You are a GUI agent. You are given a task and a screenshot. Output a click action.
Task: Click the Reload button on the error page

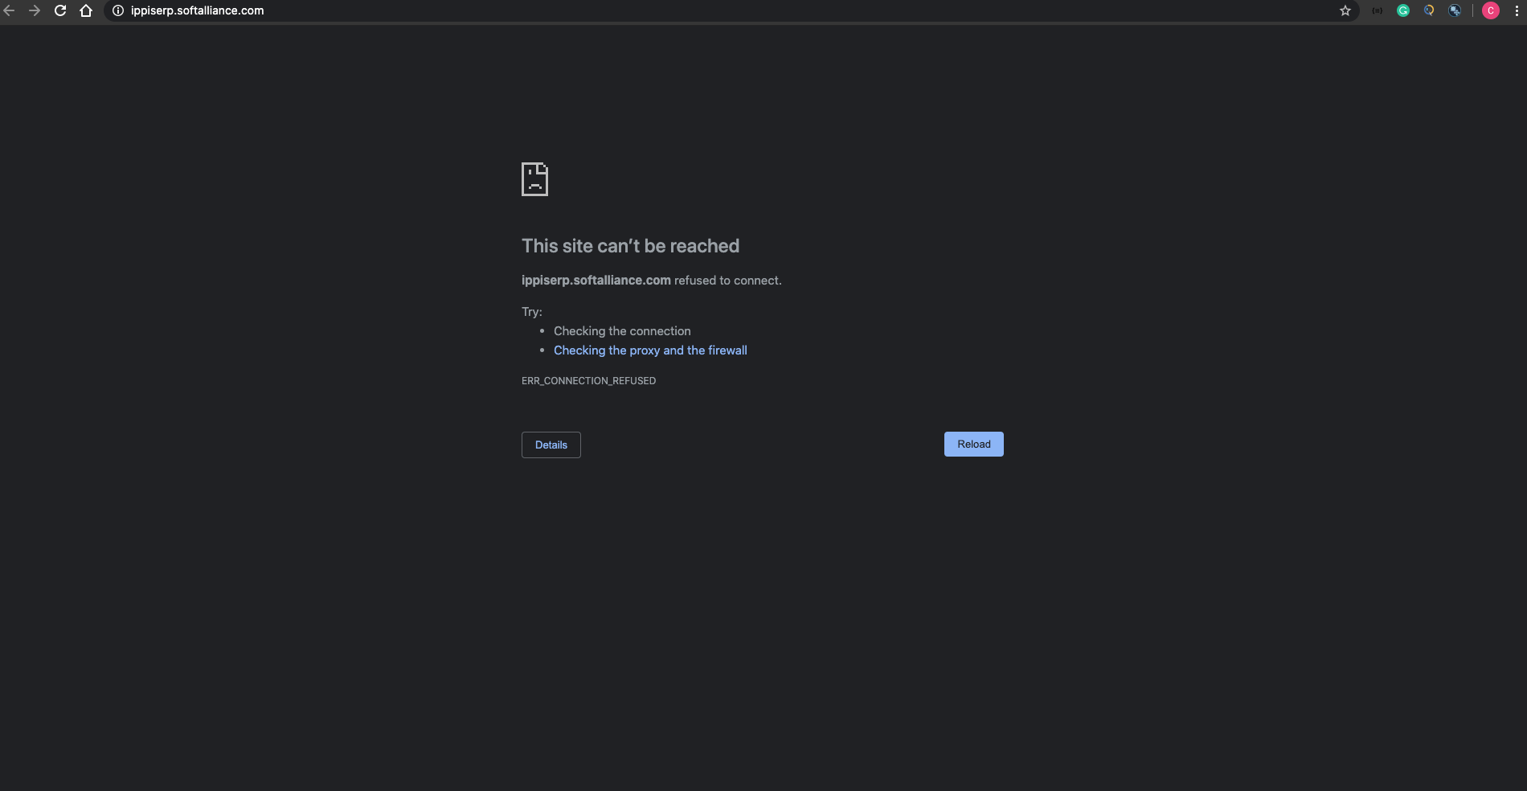973,444
